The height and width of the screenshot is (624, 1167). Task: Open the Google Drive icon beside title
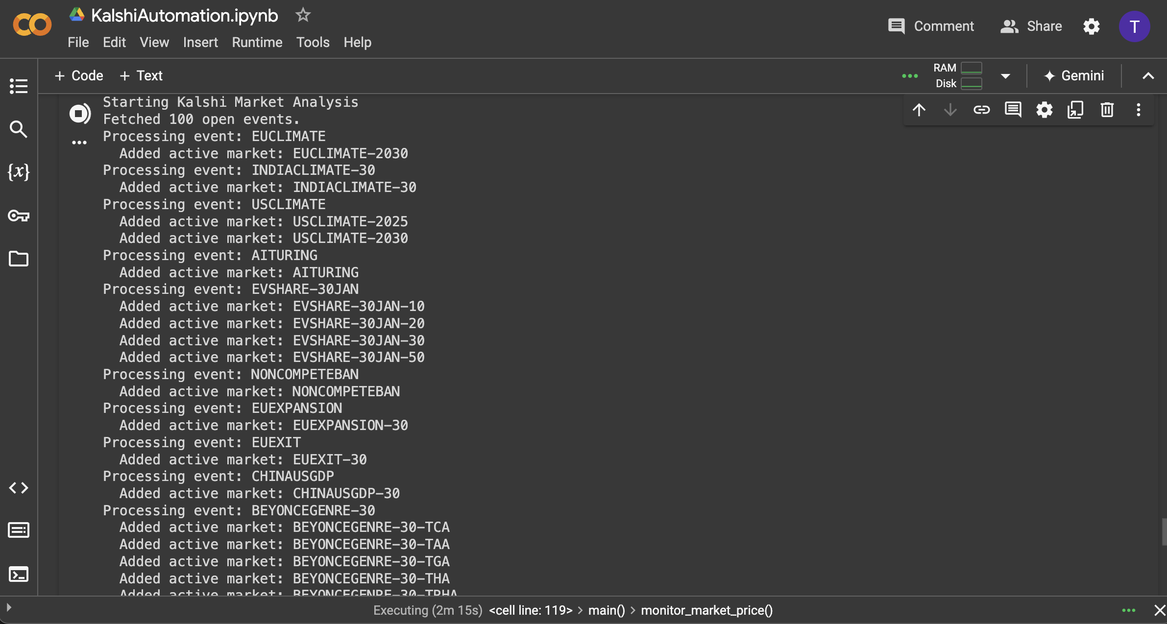pyautogui.click(x=77, y=15)
